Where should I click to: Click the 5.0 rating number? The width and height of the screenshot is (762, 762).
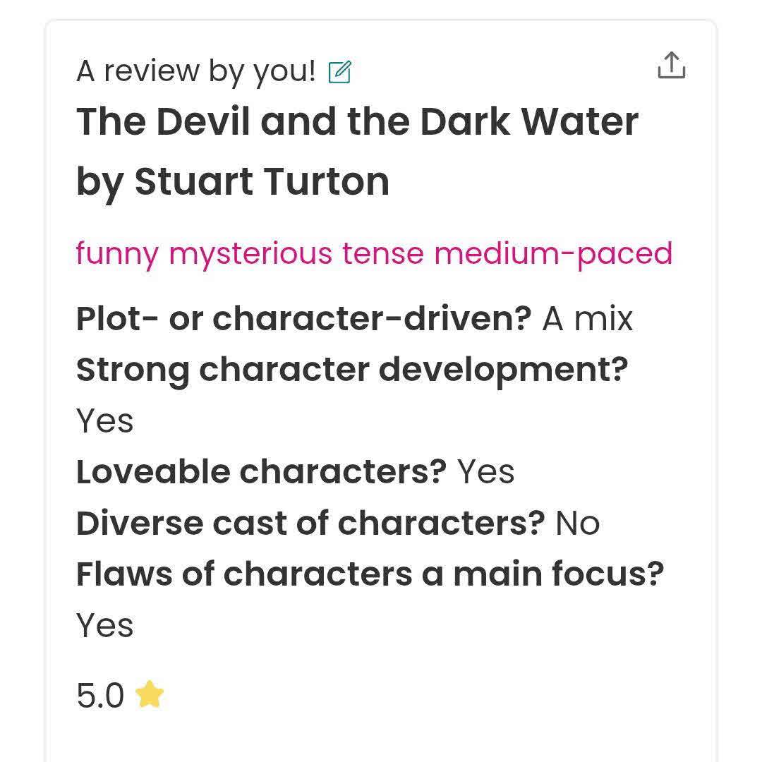click(100, 695)
